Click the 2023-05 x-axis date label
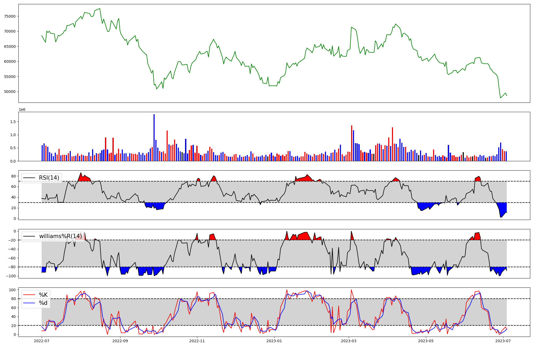The height and width of the screenshot is (347, 534). pyautogui.click(x=426, y=341)
